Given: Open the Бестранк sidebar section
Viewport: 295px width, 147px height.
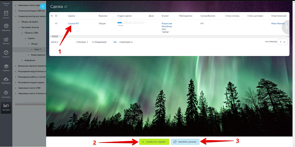Looking at the screenshot, I should point(6,108).
